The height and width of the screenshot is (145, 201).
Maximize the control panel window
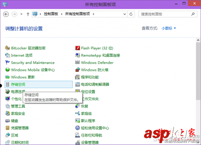coord(184,3)
